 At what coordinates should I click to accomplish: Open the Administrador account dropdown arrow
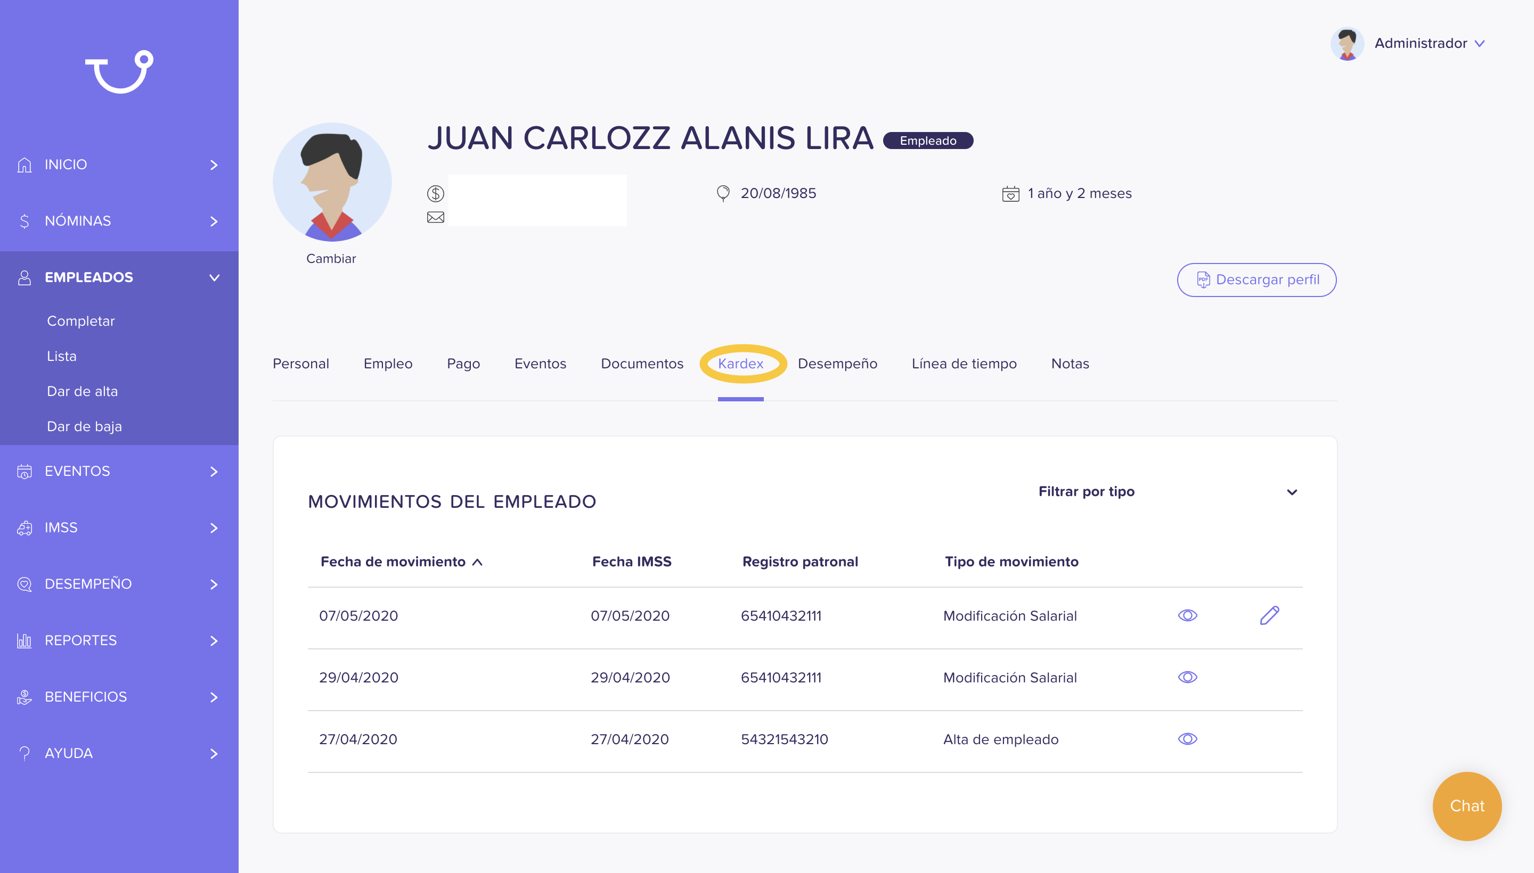coord(1479,44)
